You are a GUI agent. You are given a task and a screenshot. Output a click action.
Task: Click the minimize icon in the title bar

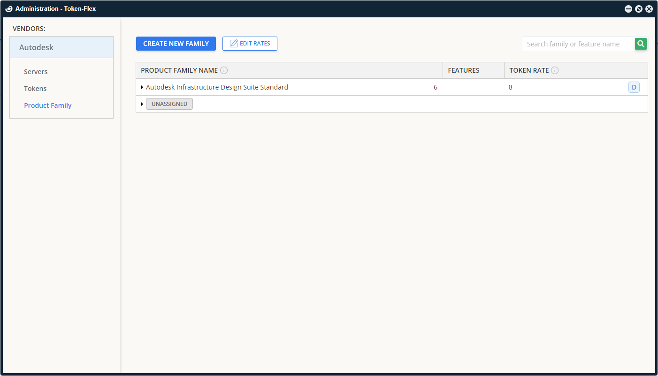coord(628,8)
